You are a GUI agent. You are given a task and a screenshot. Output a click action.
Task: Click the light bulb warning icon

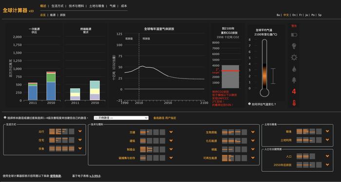(x=294, y=46)
